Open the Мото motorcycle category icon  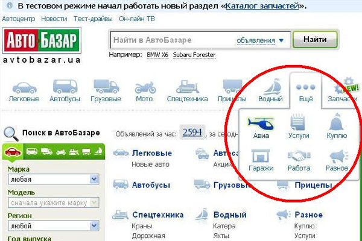(144, 86)
